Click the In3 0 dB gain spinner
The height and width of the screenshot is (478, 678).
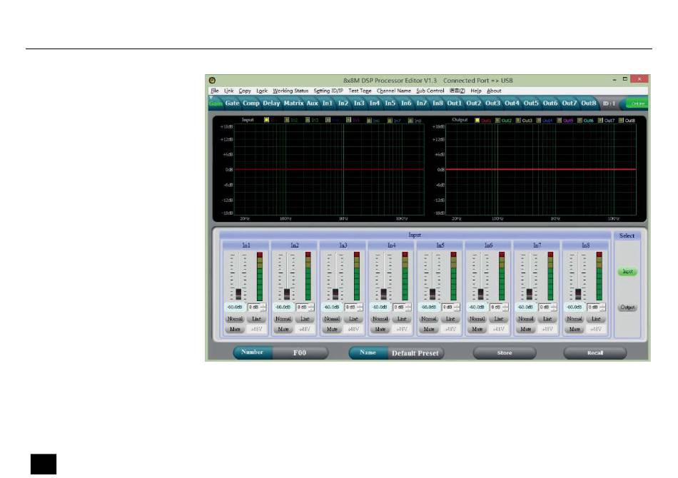click(354, 307)
